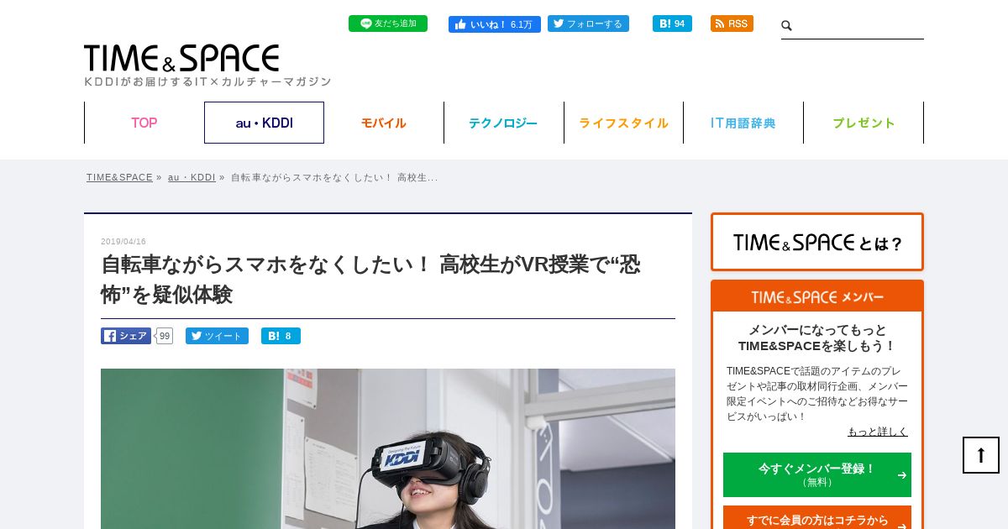Image resolution: width=1008 pixels, height=529 pixels.
Task: Open the RSS feed button
Action: pos(732,24)
